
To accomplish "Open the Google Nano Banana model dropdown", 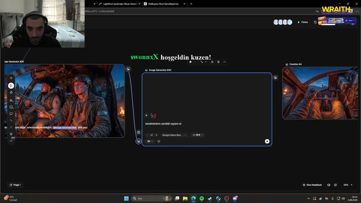I will click(x=174, y=135).
